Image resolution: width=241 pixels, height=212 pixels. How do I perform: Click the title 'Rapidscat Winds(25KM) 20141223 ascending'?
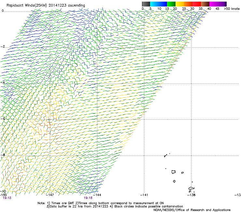(46, 6)
